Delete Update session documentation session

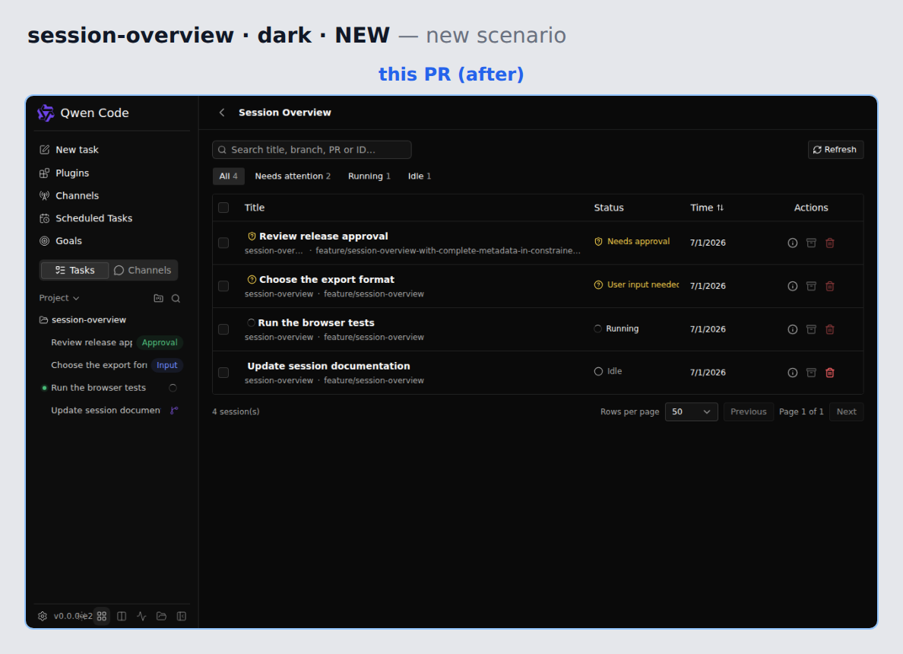830,373
